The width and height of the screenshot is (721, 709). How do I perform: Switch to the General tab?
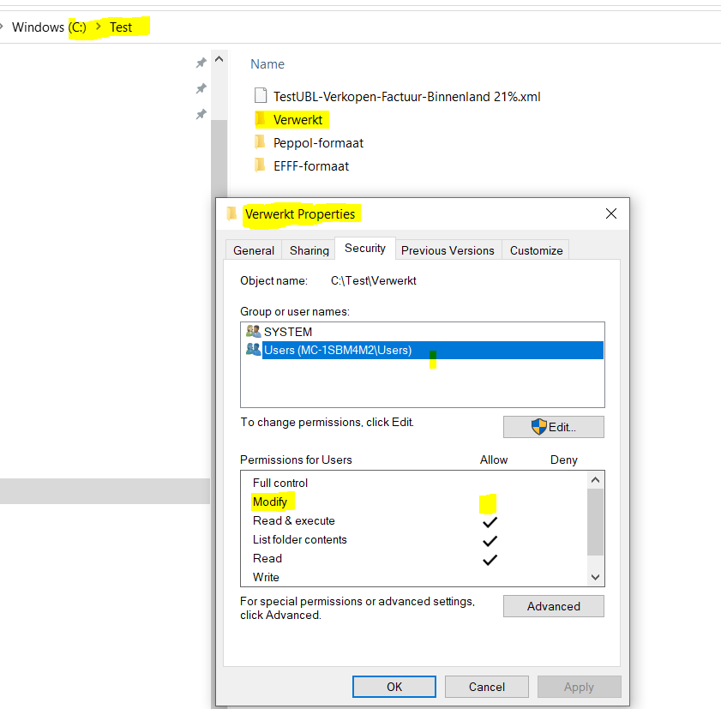coord(254,250)
